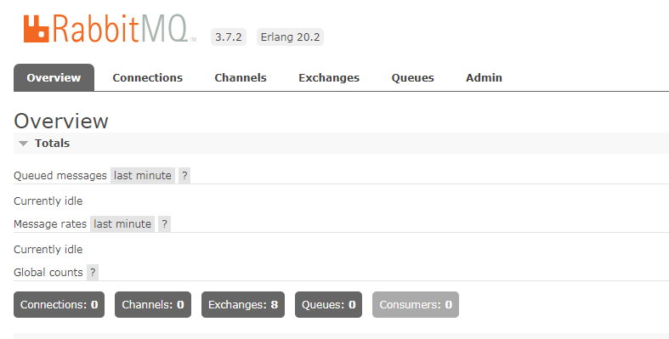Click the Exchanges: 8 count button
The image size is (669, 339).
point(243,304)
